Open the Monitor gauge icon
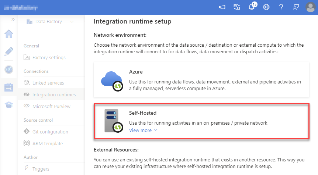This screenshot has height=175, width=318. [8, 69]
